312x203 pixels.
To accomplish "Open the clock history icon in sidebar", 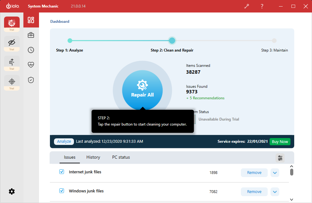I will pyautogui.click(x=31, y=50).
